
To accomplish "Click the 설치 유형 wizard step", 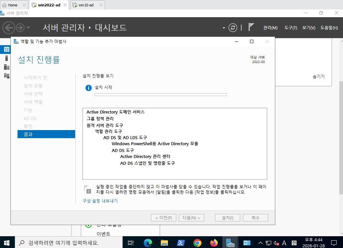I will 33,86.
